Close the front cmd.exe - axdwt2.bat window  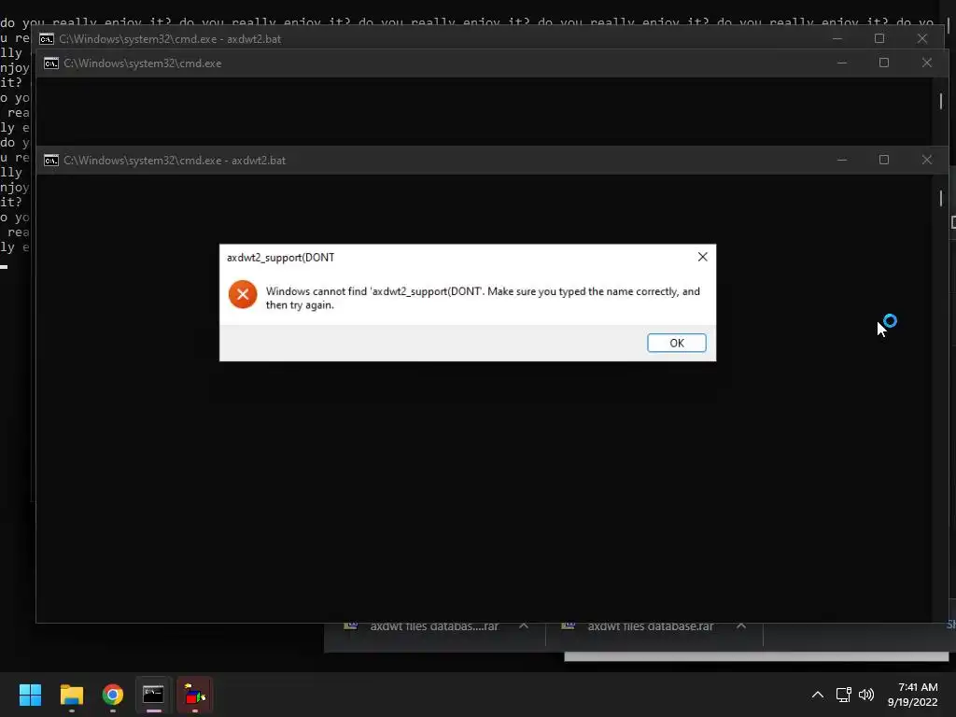927,160
